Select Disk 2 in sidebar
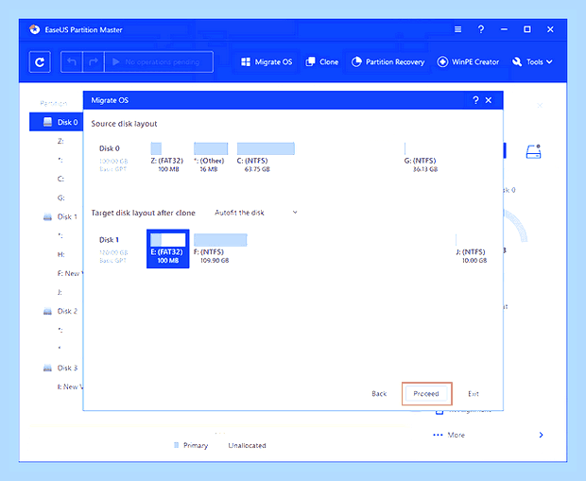 60,311
